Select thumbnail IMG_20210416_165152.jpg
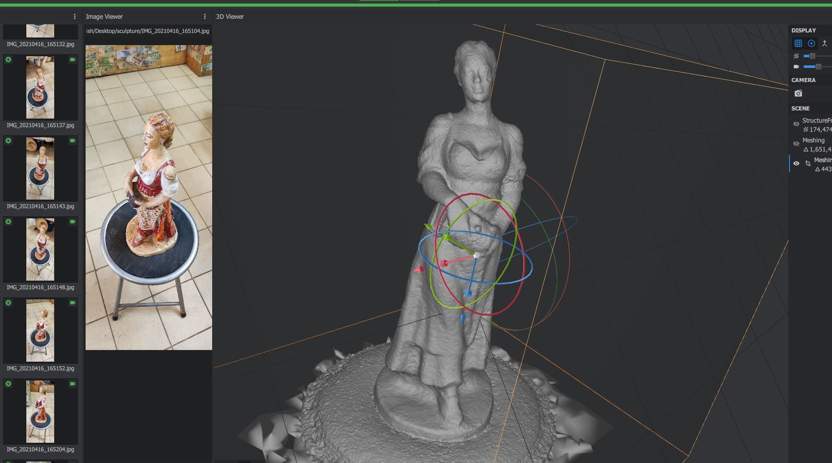Image resolution: width=832 pixels, height=463 pixels. [40, 330]
